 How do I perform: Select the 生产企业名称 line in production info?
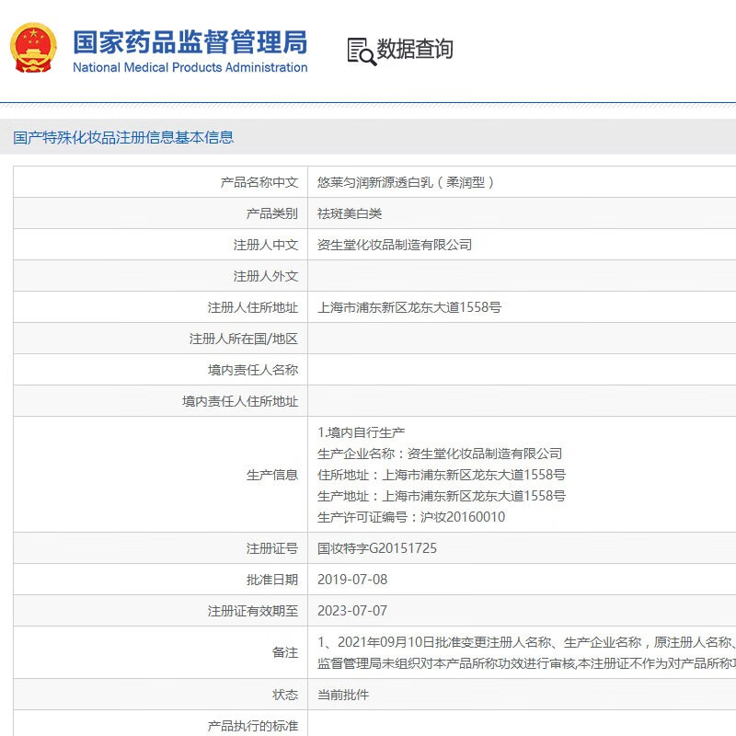[x=440, y=454]
